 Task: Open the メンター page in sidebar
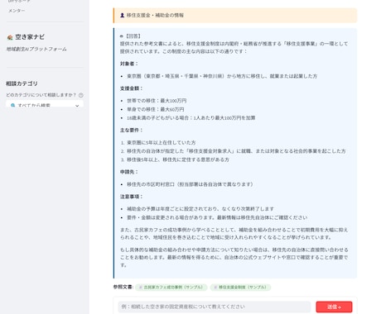(x=17, y=11)
